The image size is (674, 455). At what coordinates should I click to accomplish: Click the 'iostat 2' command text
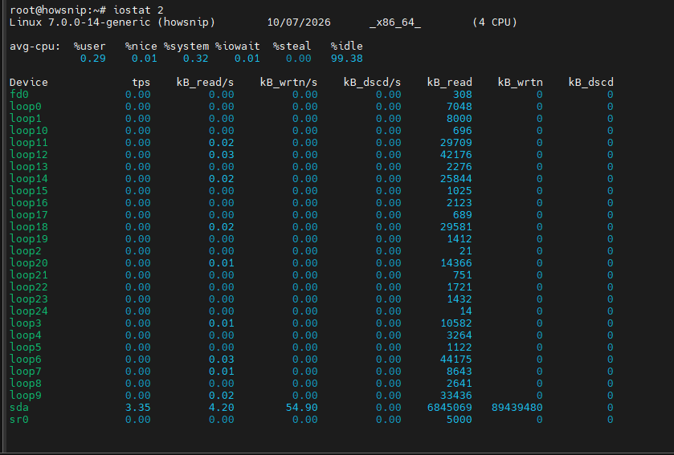click(138, 10)
